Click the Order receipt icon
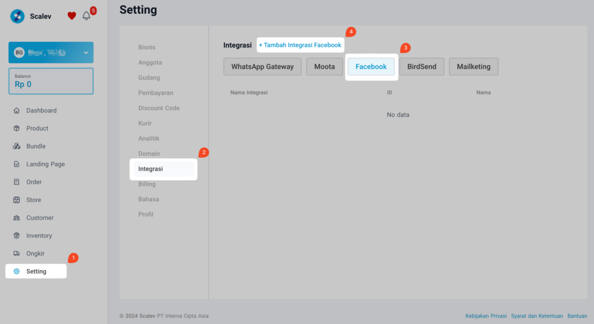The width and height of the screenshot is (594, 324). (x=16, y=181)
